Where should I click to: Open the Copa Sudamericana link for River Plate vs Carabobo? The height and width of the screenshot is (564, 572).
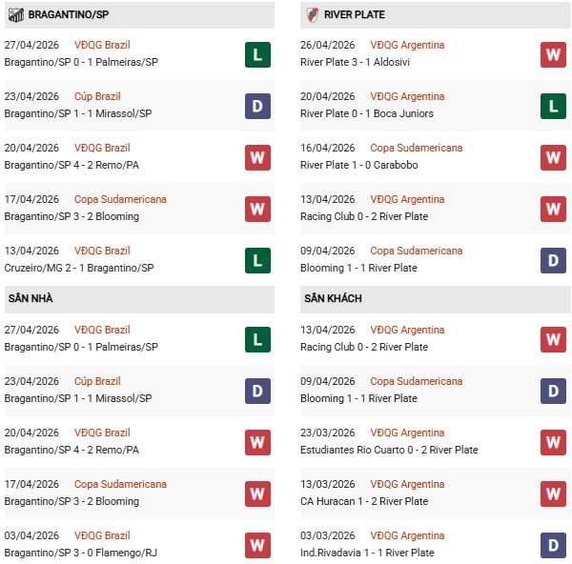coord(417,148)
